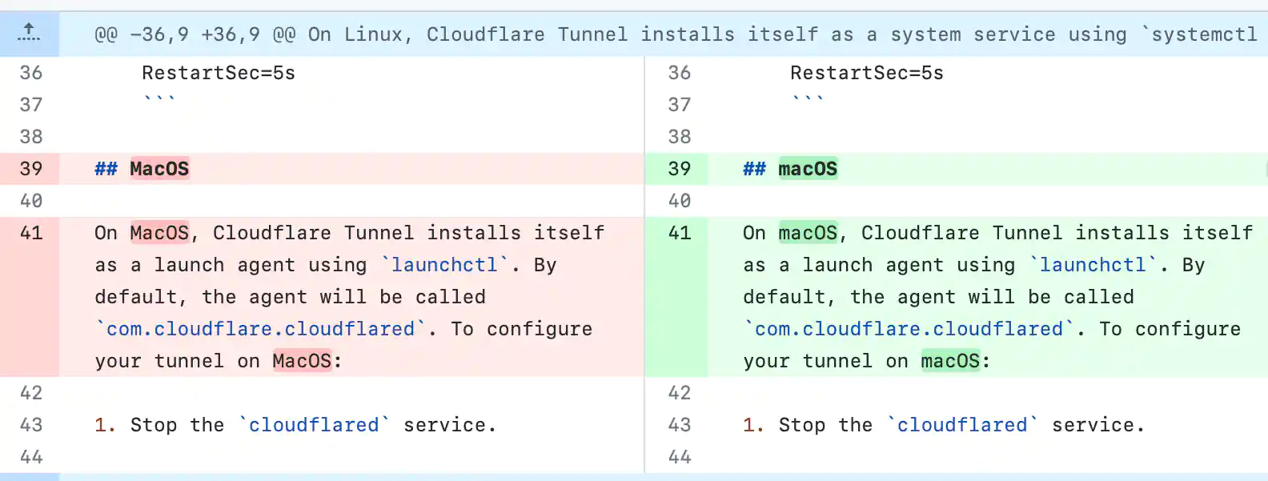Select right line number 39
Image resolution: width=1268 pixels, height=481 pixels.
(679, 169)
